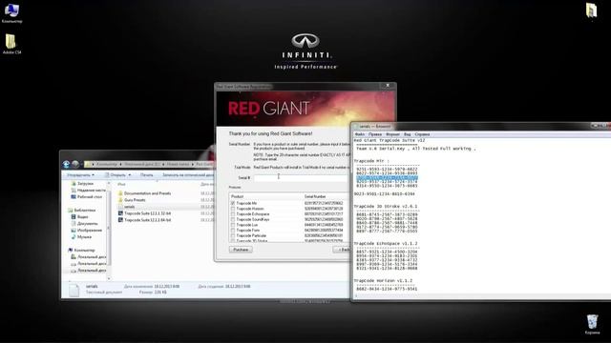This screenshot has width=611, height=343.
Task: Click the Explorer sidebar scrollbar down arrow
Action: (109, 278)
